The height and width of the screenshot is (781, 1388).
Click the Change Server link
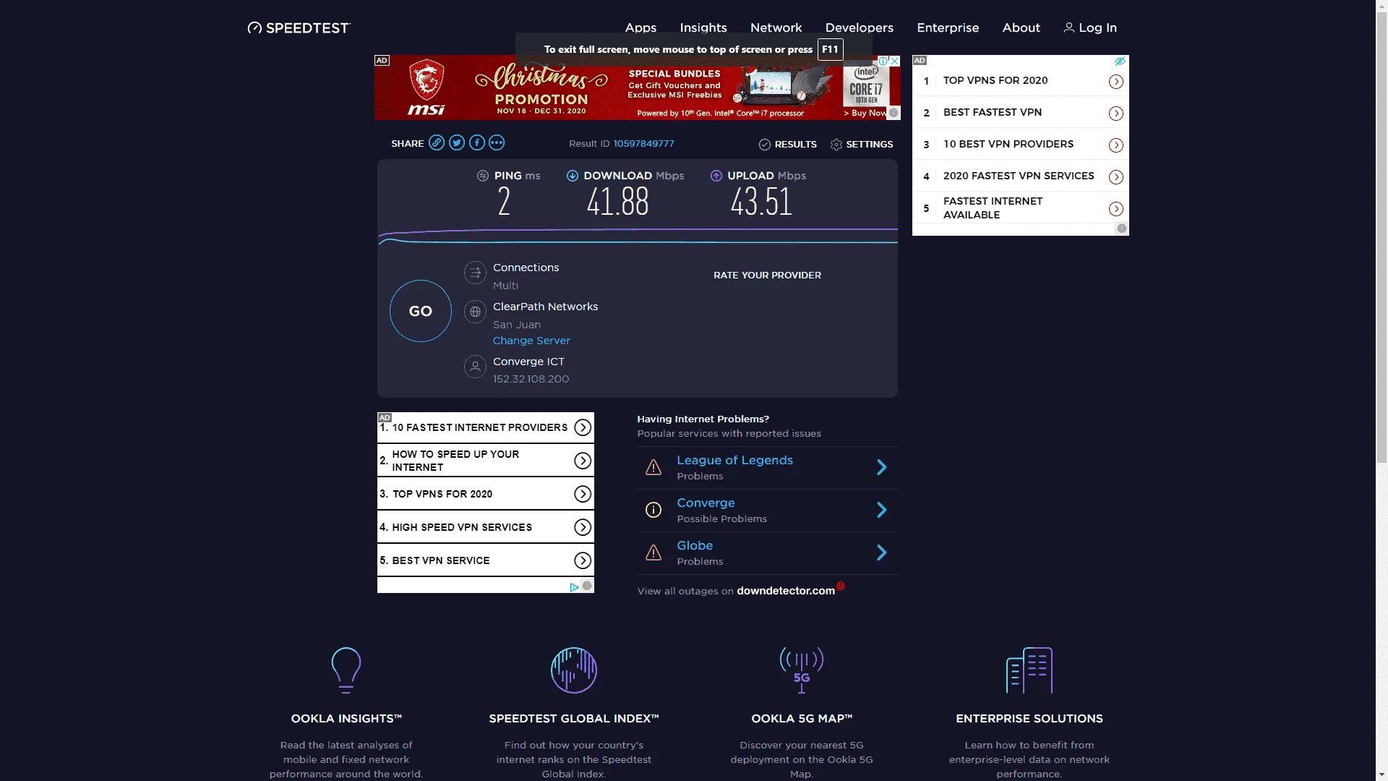(x=531, y=341)
